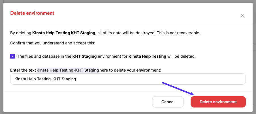Click the red Delete environment button
Image resolution: width=256 pixels, height=114 pixels.
tap(218, 102)
